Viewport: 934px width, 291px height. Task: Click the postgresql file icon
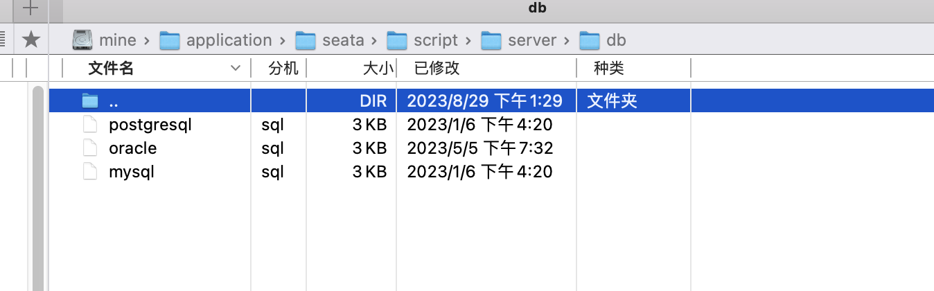(89, 125)
